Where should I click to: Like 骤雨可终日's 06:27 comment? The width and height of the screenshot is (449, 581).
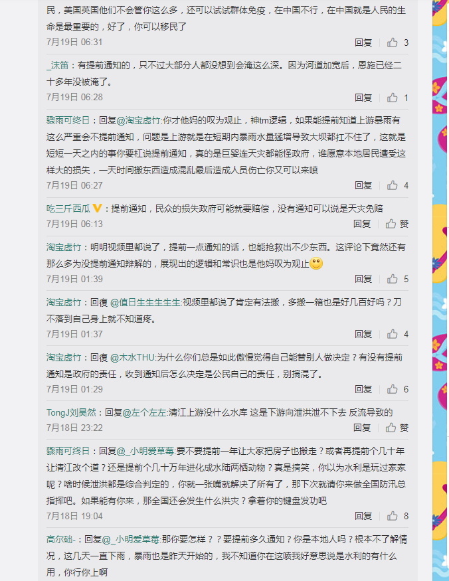click(x=393, y=185)
